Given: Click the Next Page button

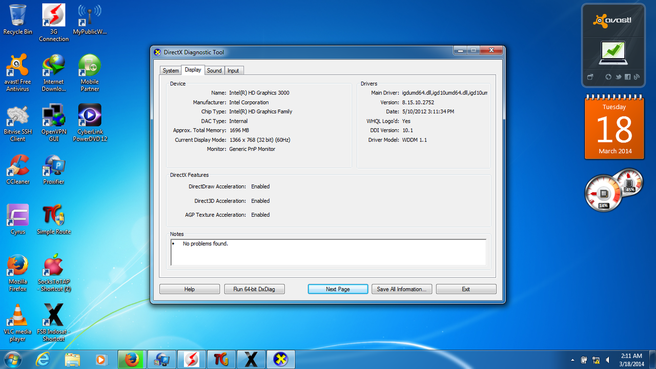Looking at the screenshot, I should [x=338, y=289].
